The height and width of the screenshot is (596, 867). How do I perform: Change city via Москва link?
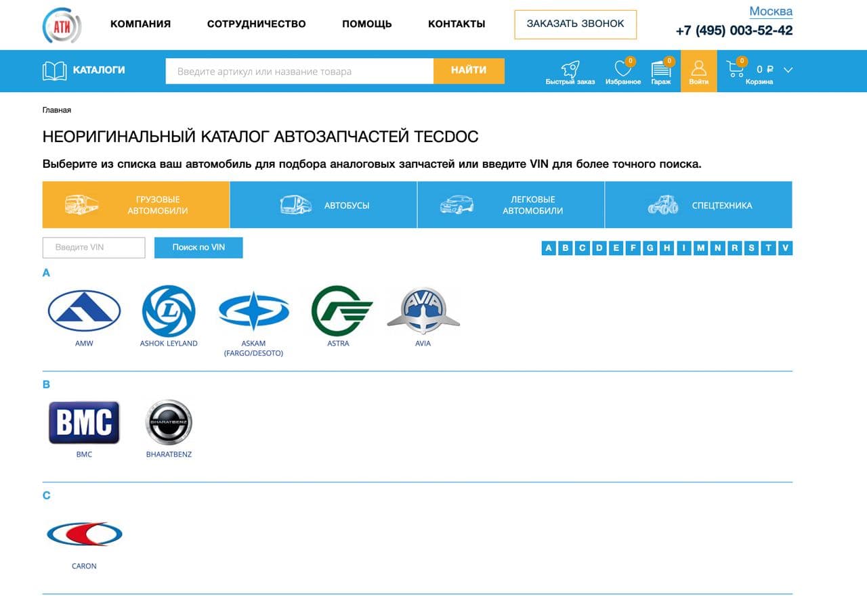coord(771,12)
